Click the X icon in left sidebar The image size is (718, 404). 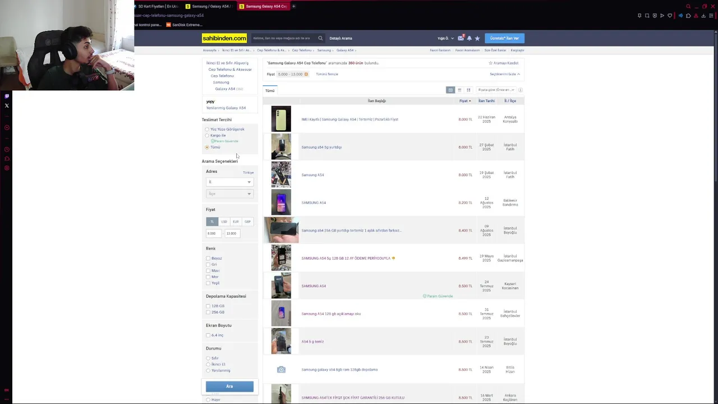(7, 105)
